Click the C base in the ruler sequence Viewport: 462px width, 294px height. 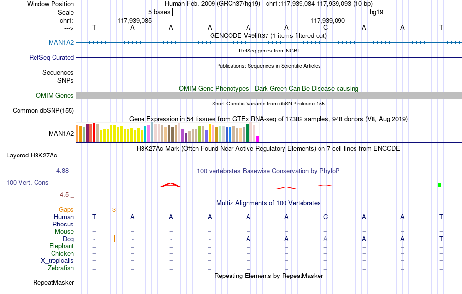click(325, 27)
